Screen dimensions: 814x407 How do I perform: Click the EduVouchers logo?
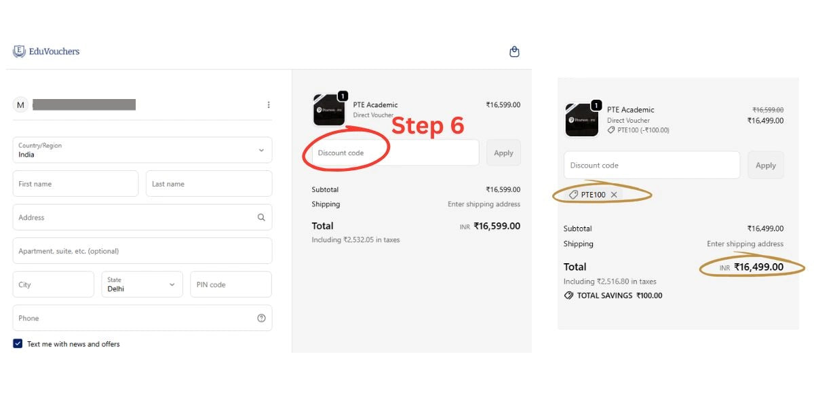(46, 52)
